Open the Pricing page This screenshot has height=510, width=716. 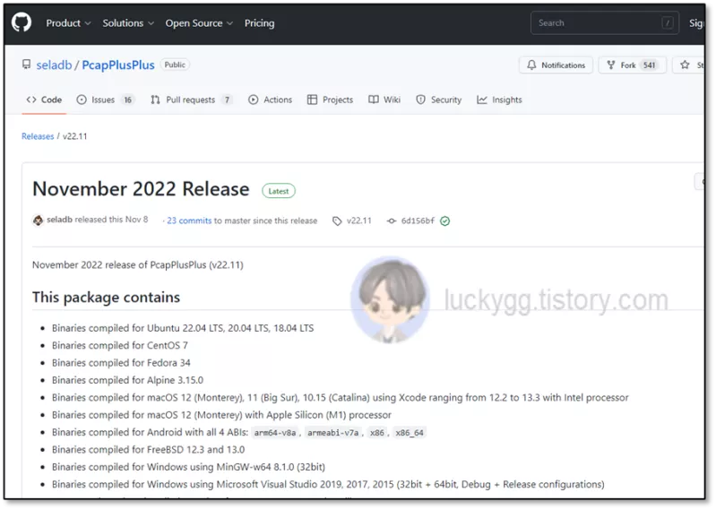pos(259,22)
